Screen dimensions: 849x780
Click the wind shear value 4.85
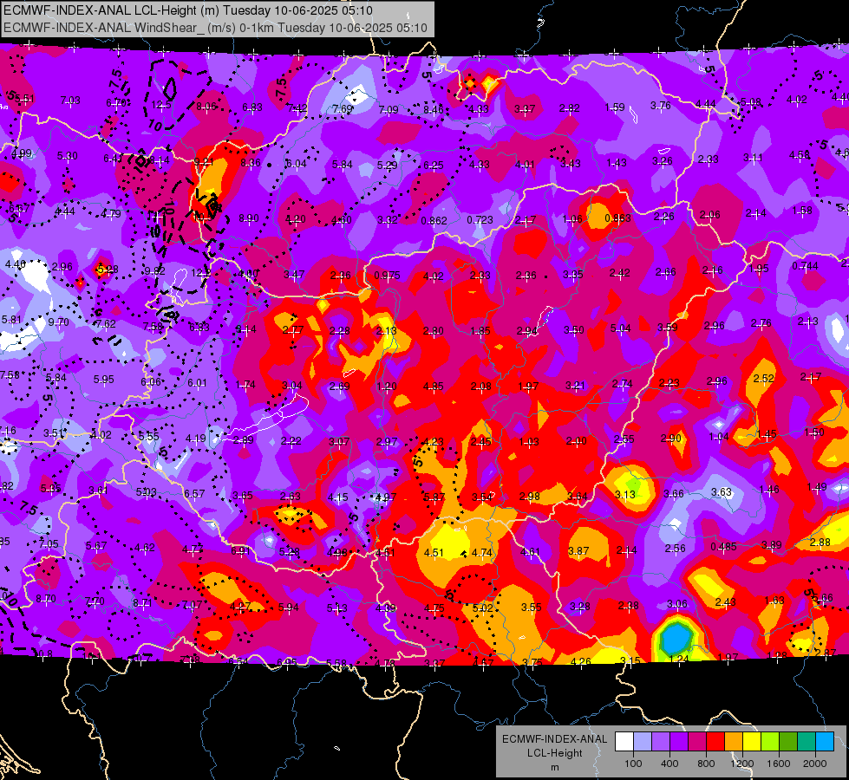point(433,387)
